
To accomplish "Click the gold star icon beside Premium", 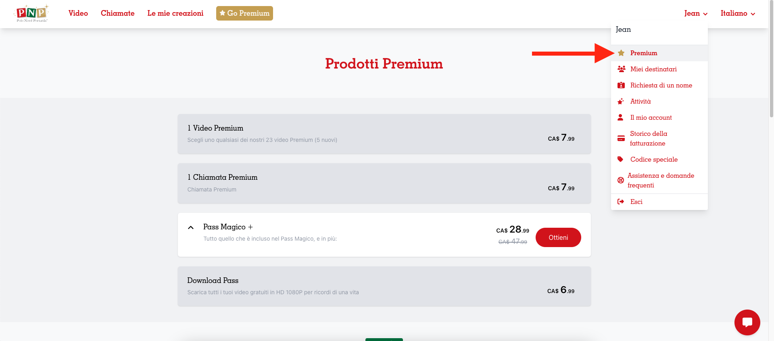I will (x=621, y=53).
